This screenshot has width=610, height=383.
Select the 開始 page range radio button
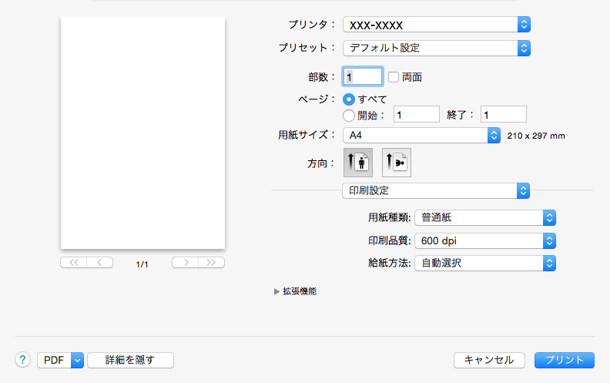point(349,116)
